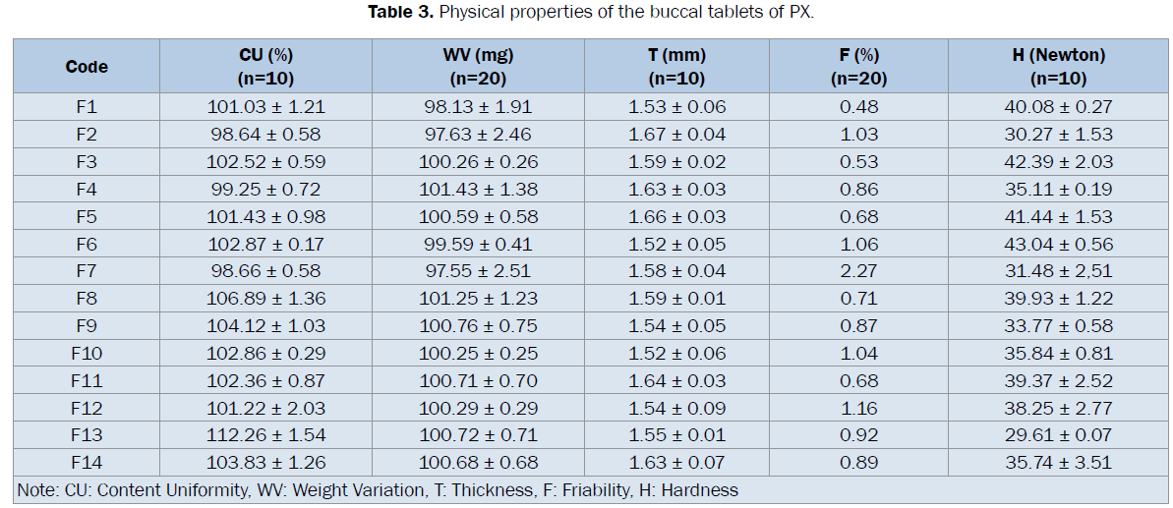Click the thickness value 1.67 ± 0.04
The image size is (1173, 508).
[676, 135]
